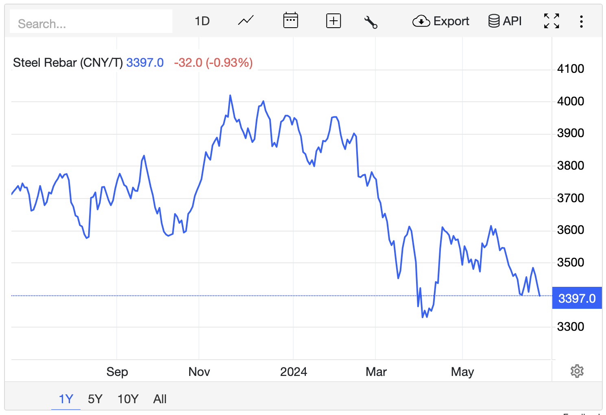Viewport: 606px width, 415px height.
Task: Click the 3500 price axis label
Action: click(x=570, y=262)
